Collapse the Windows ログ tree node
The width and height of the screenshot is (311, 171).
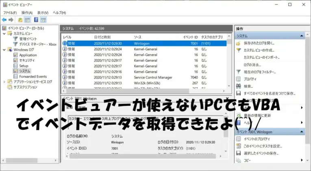(x=4, y=50)
